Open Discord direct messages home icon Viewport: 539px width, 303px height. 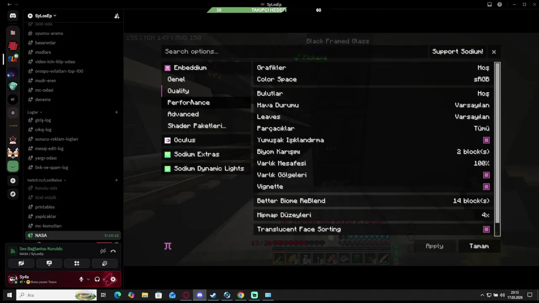(x=13, y=16)
